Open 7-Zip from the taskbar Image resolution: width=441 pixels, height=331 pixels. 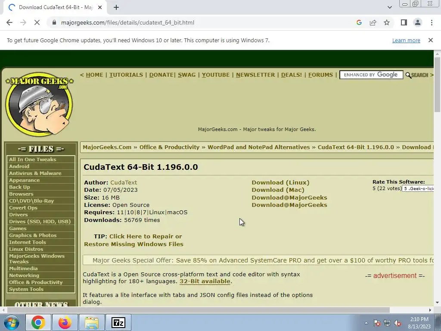click(x=118, y=322)
